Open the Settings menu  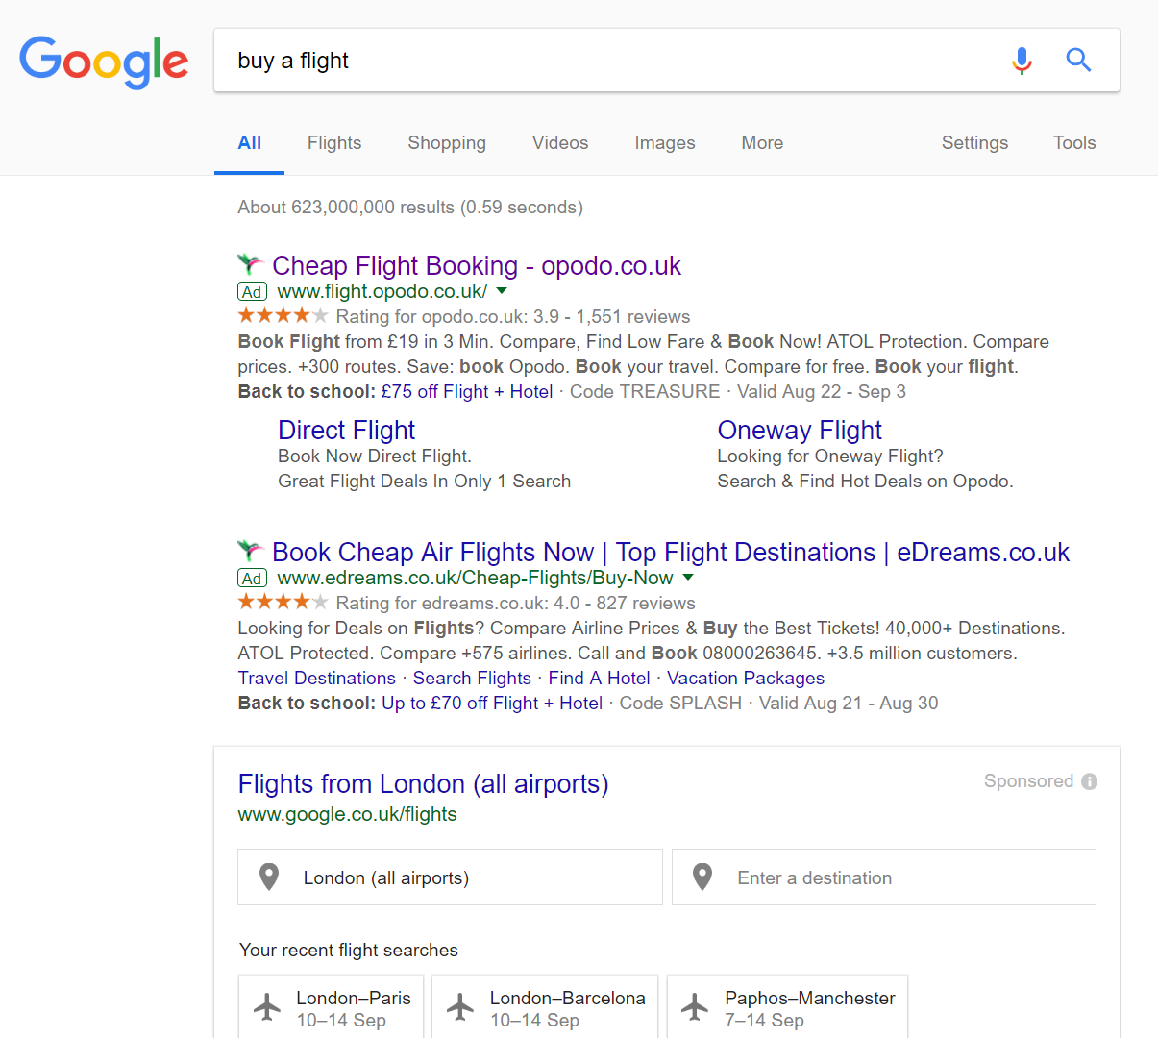click(974, 143)
